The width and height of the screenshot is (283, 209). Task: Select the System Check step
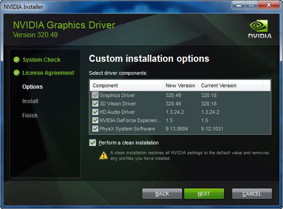41,60
